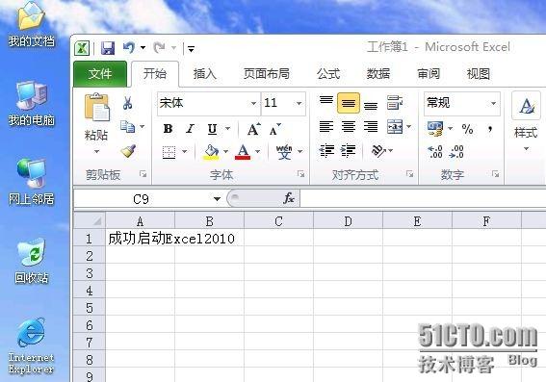Viewport: 546px width, 382px height.
Task: Apply red font color
Action: (x=243, y=152)
